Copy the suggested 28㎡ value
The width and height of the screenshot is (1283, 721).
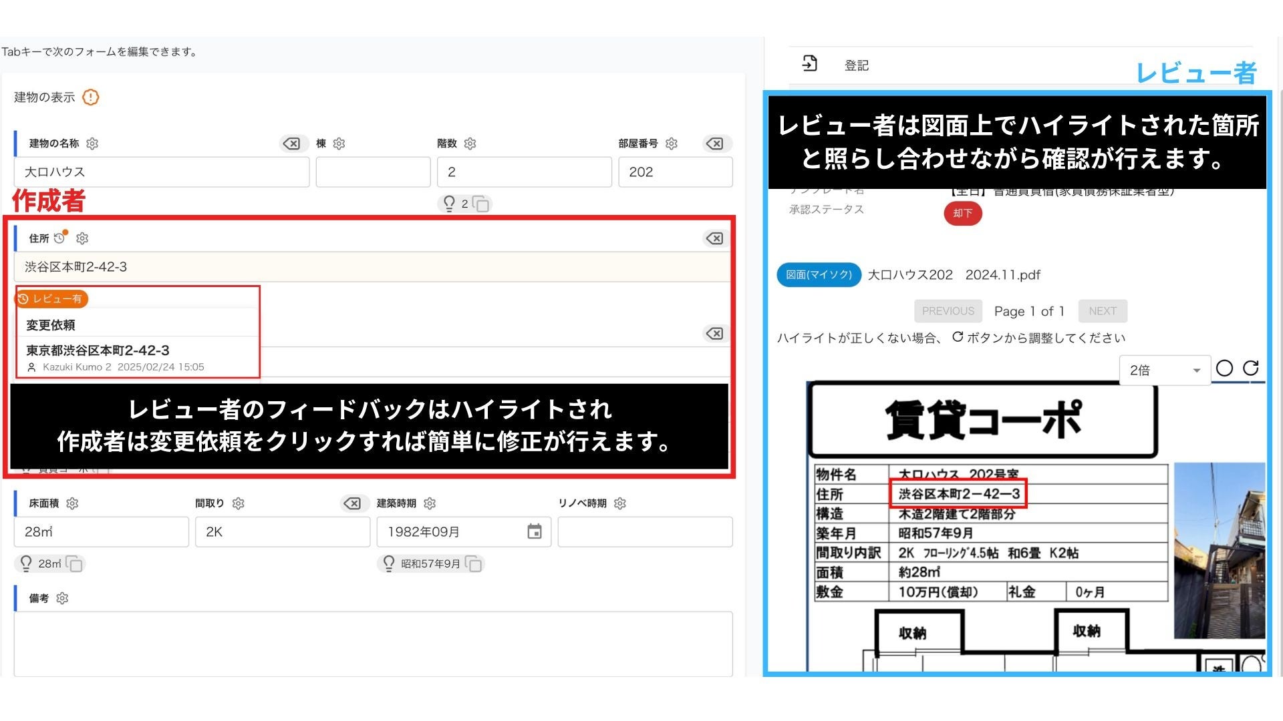tap(74, 564)
